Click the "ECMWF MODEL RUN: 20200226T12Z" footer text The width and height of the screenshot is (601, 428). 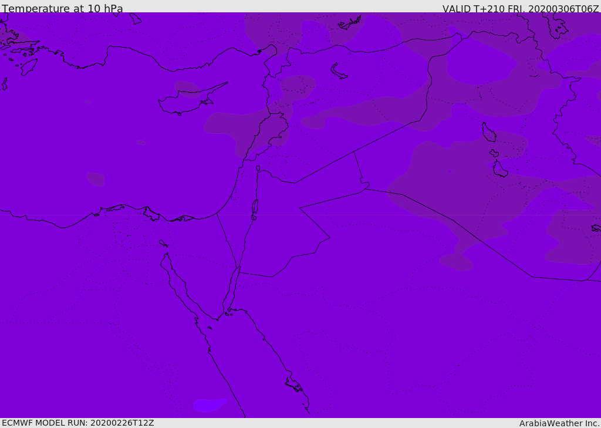pyautogui.click(x=78, y=423)
